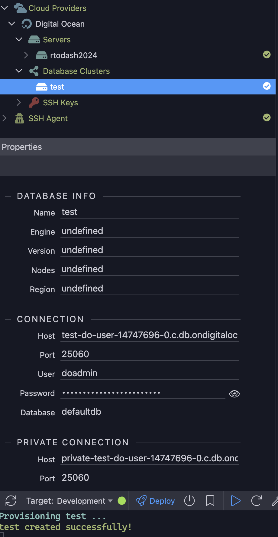Click green check status beside rtodash2024

[267, 54]
